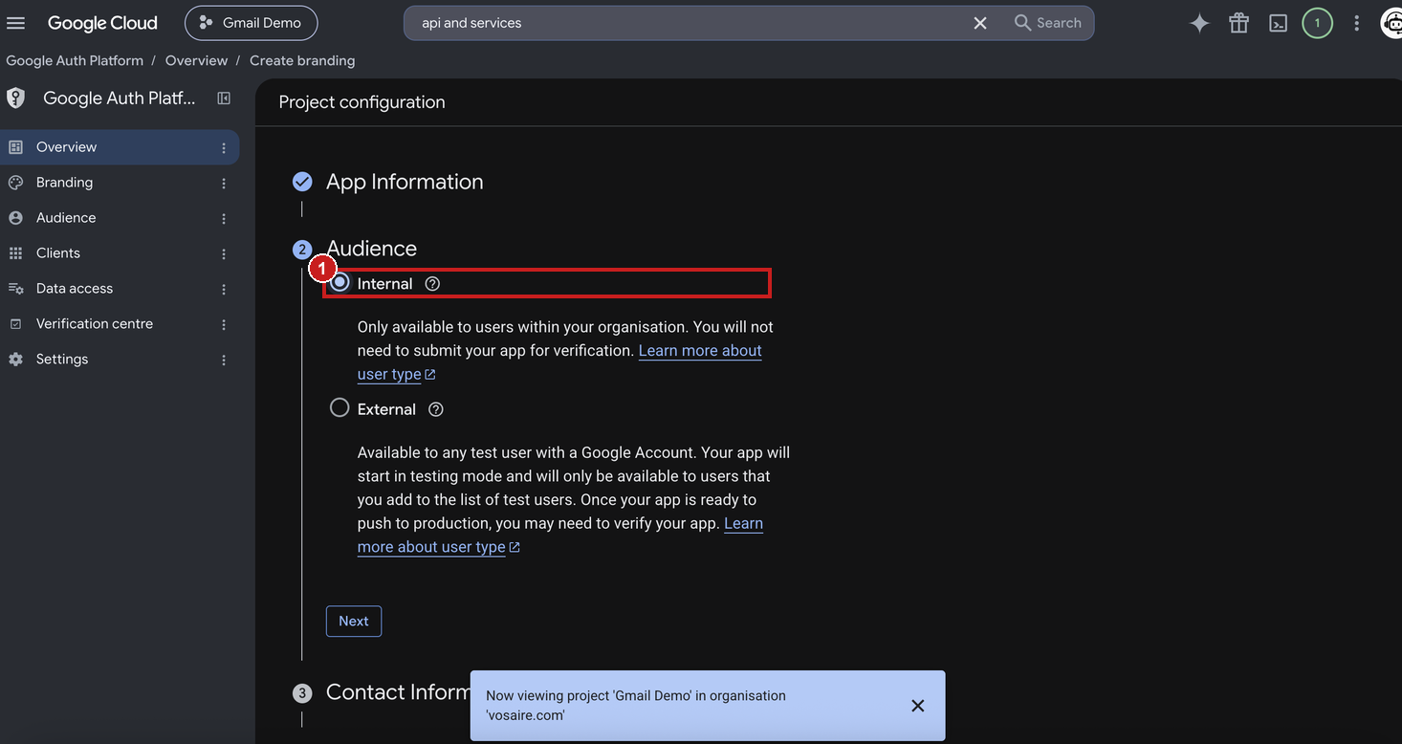
Task: Click the Search button with magnifier
Action: click(1048, 23)
